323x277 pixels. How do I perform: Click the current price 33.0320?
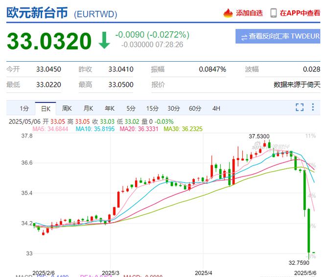point(49,41)
